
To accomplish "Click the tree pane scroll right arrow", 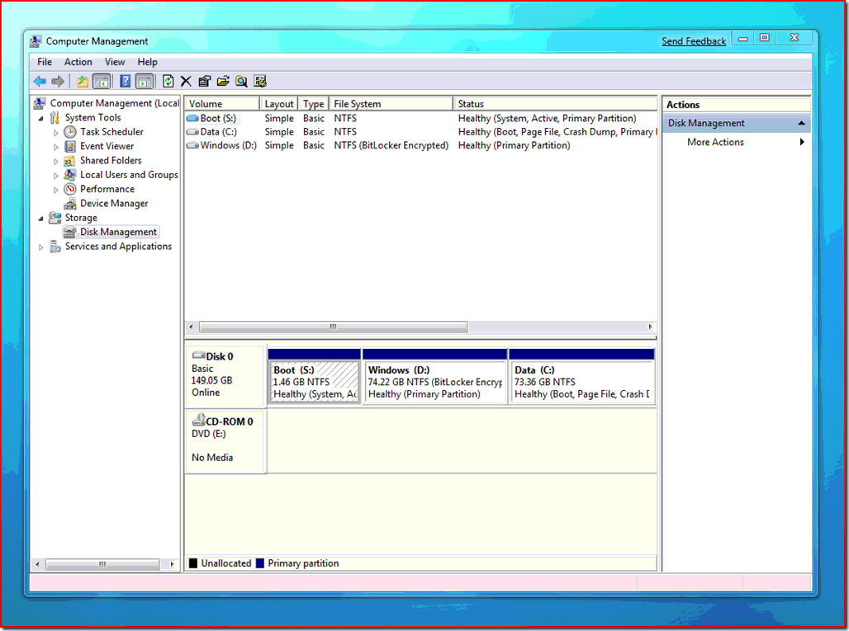I will click(x=172, y=564).
